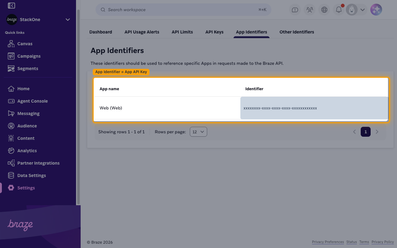Open the feedback alert bubble icon

(x=295, y=10)
